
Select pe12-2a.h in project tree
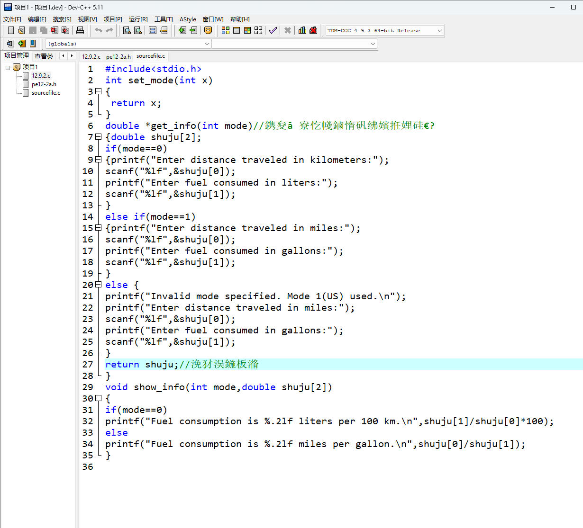(x=44, y=84)
